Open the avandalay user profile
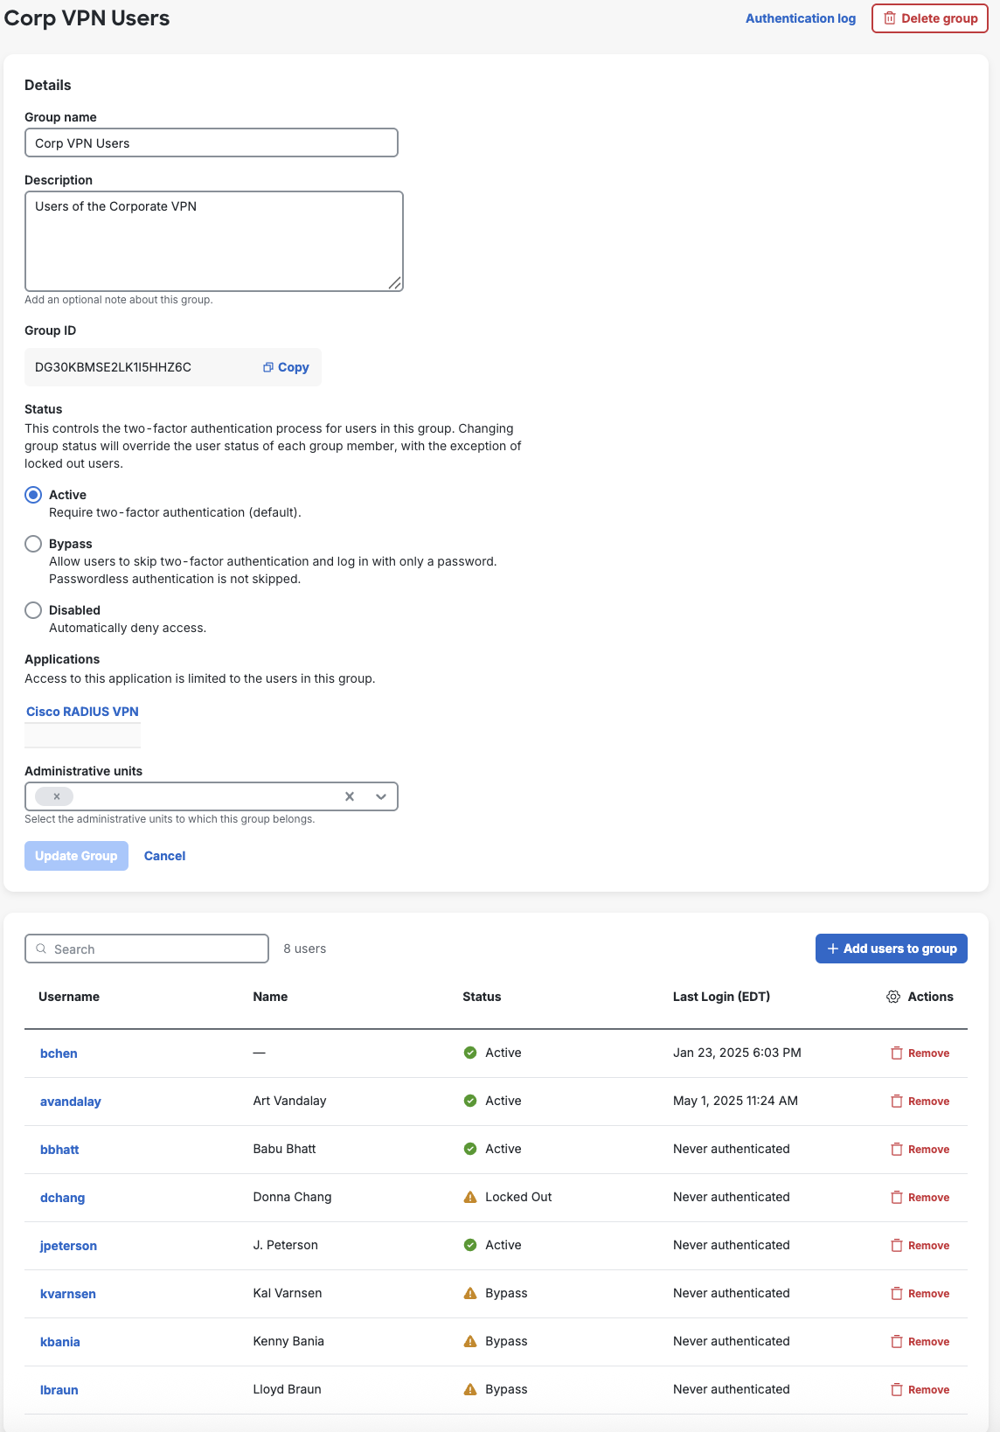Image resolution: width=1000 pixels, height=1432 pixels. coord(71,1102)
